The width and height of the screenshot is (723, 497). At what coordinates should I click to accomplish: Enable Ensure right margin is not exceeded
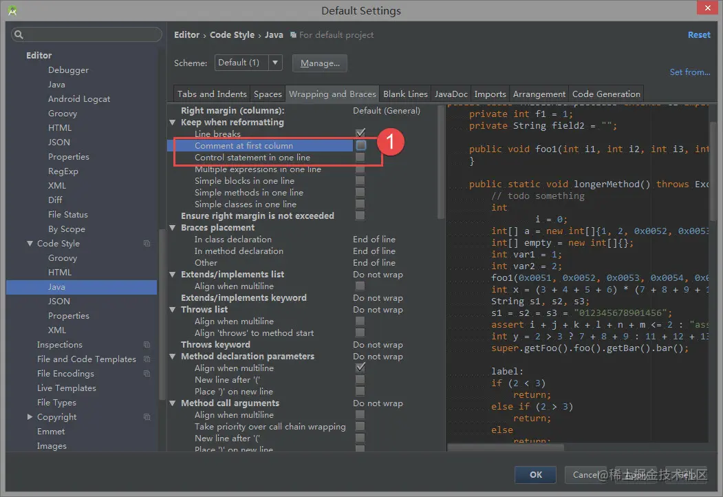point(360,215)
